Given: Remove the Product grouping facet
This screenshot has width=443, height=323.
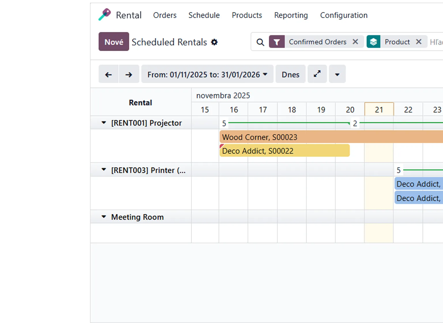Looking at the screenshot, I should pyautogui.click(x=419, y=42).
